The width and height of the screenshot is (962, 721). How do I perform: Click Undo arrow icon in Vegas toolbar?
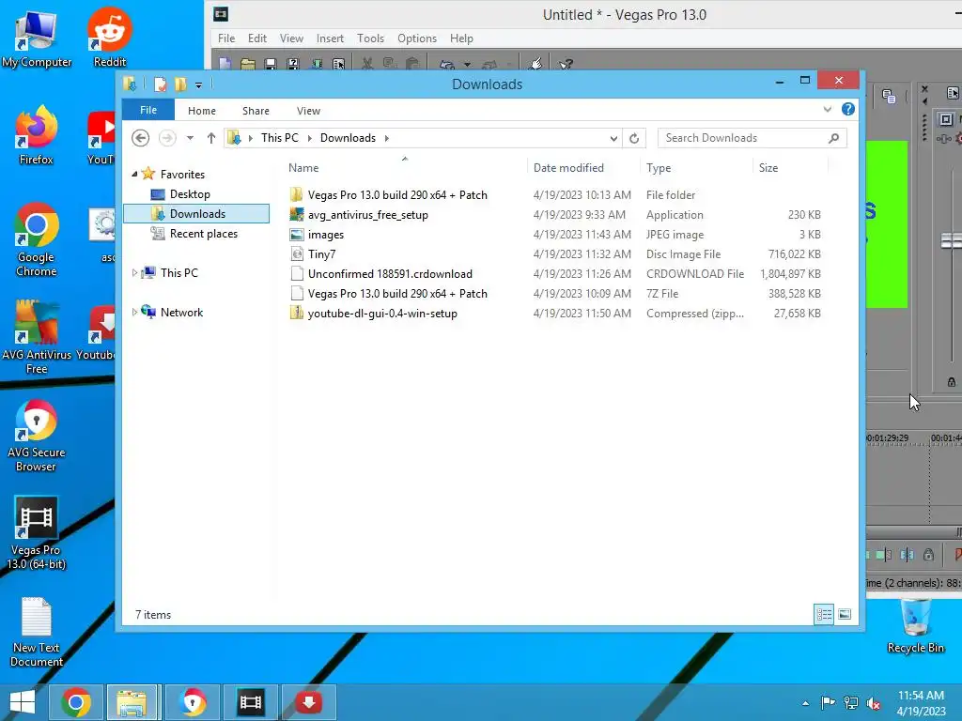(447, 65)
